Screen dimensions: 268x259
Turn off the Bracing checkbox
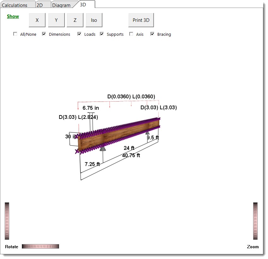coord(152,34)
